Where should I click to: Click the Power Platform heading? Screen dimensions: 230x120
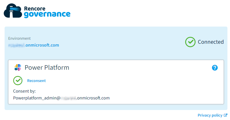[x=47, y=68]
